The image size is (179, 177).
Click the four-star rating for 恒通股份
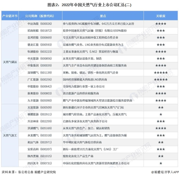pyautogui.click(x=161, y=52)
